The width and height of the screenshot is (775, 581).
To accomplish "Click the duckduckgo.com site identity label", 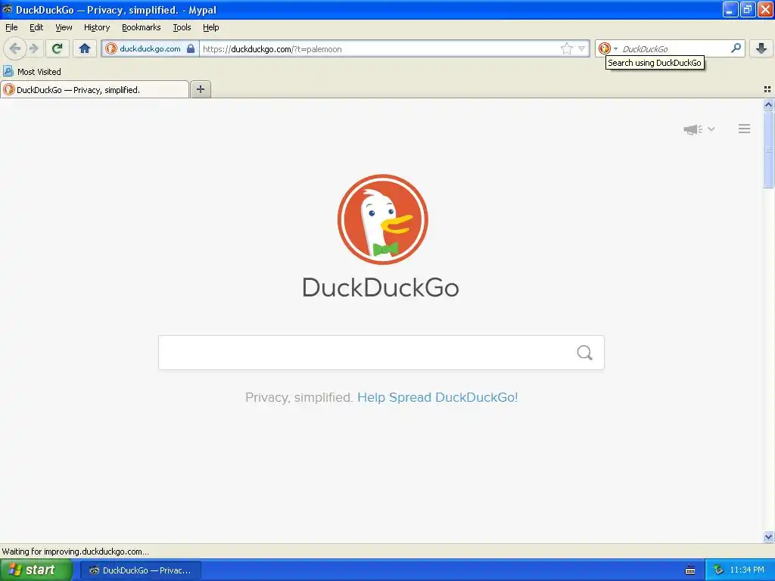I will (x=150, y=48).
